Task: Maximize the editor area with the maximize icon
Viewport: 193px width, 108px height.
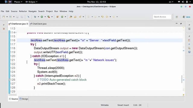Action: (x=181, y=23)
